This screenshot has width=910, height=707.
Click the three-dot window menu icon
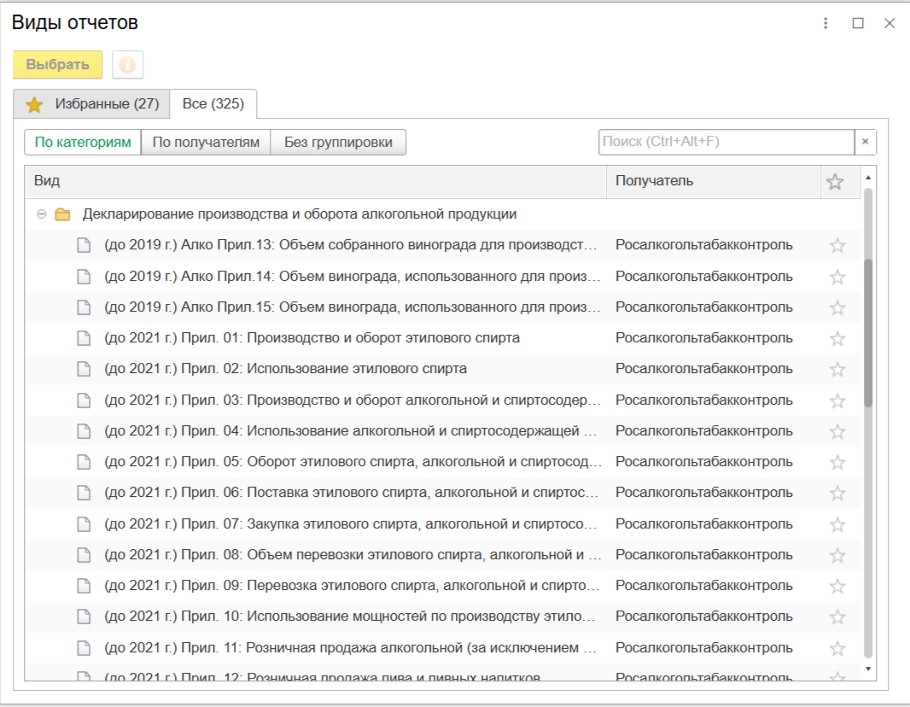pyautogui.click(x=825, y=24)
